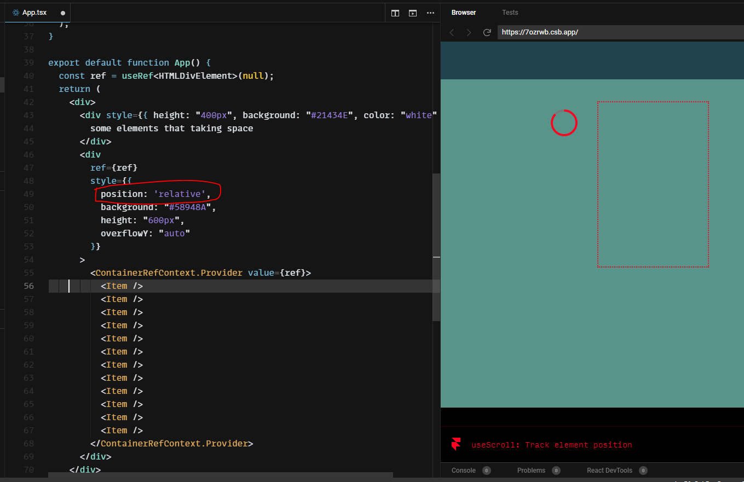Click the URL field showing 7ozrwb.csb.app
Image resolution: width=744 pixels, height=482 pixels.
539,32
